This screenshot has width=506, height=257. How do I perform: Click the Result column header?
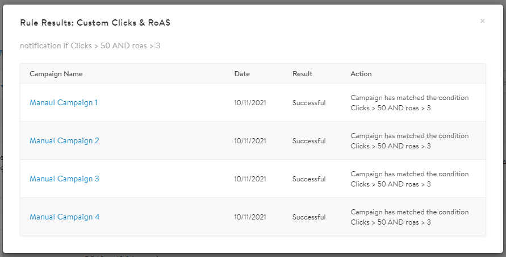click(302, 74)
